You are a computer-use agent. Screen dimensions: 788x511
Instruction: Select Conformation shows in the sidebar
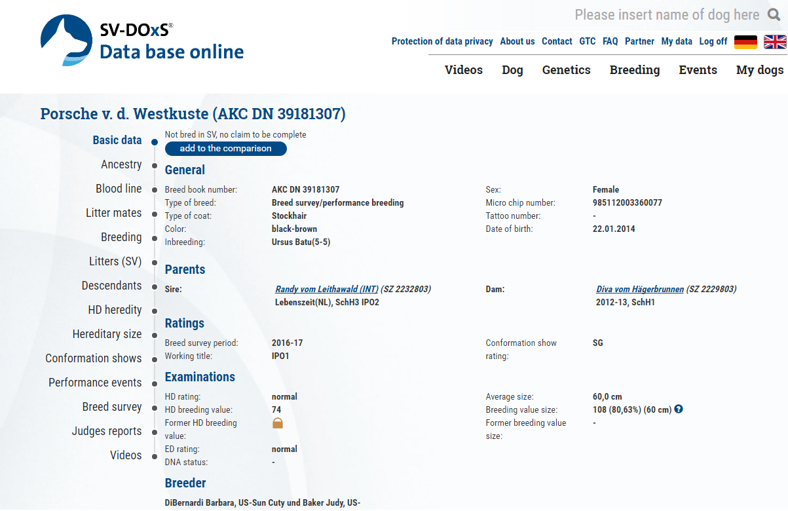click(94, 358)
